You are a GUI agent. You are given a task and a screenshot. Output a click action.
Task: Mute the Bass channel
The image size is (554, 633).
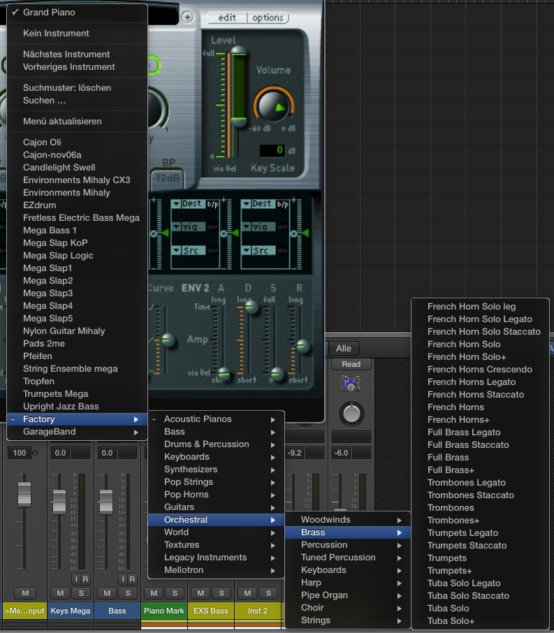107,593
